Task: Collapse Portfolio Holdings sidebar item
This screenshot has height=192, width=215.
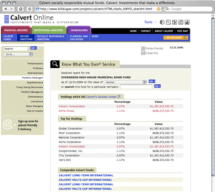Action: pos(33,78)
